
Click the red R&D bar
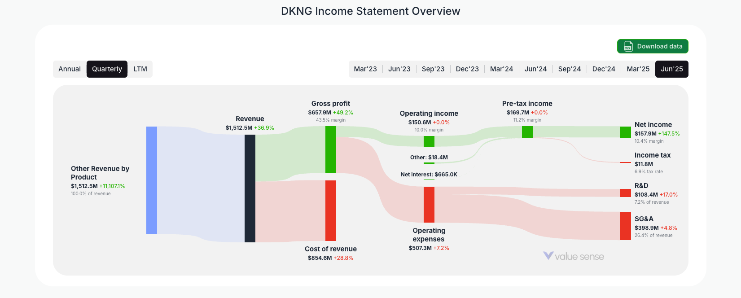626,193
